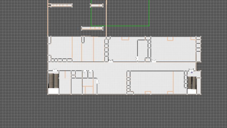The image size is (227, 128).
Task: Click the orange vertical partition in bottom-right room
Action: click(x=173, y=82)
